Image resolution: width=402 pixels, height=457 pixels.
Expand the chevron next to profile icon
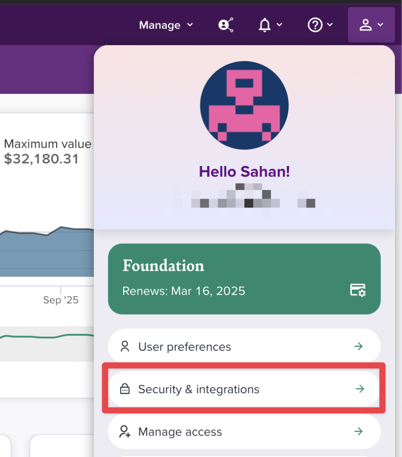point(381,25)
